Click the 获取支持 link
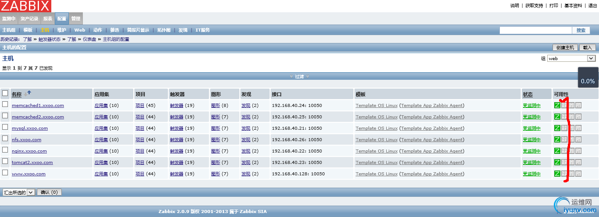 point(534,6)
